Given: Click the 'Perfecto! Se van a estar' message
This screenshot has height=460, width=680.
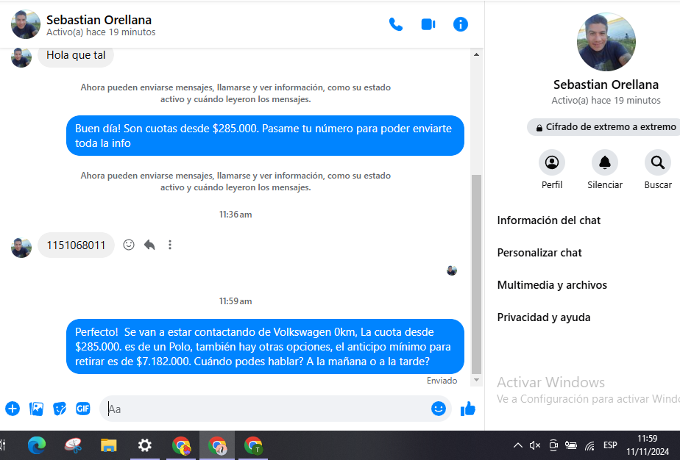Looking at the screenshot, I should [x=265, y=347].
